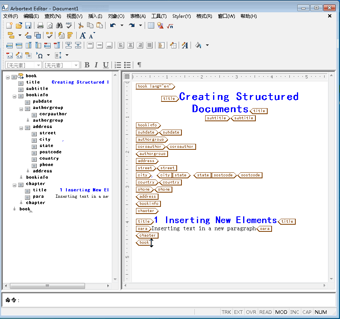
Task: Close the document with the menu bar X
Action: tap(330, 16)
